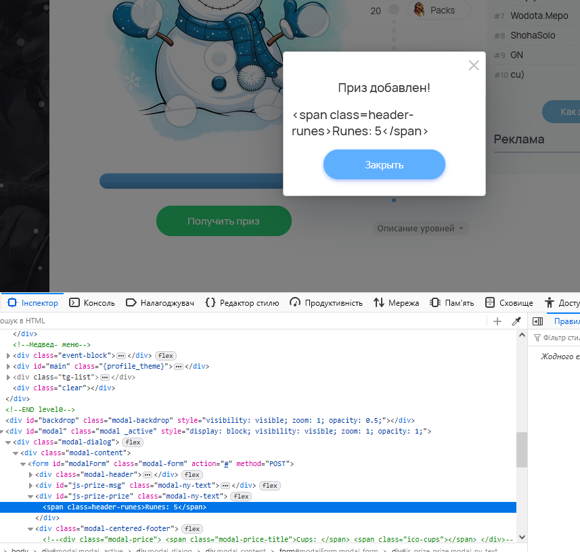The height and width of the screenshot is (552, 580).
Task: Open the Сховище tab
Action: 509,303
